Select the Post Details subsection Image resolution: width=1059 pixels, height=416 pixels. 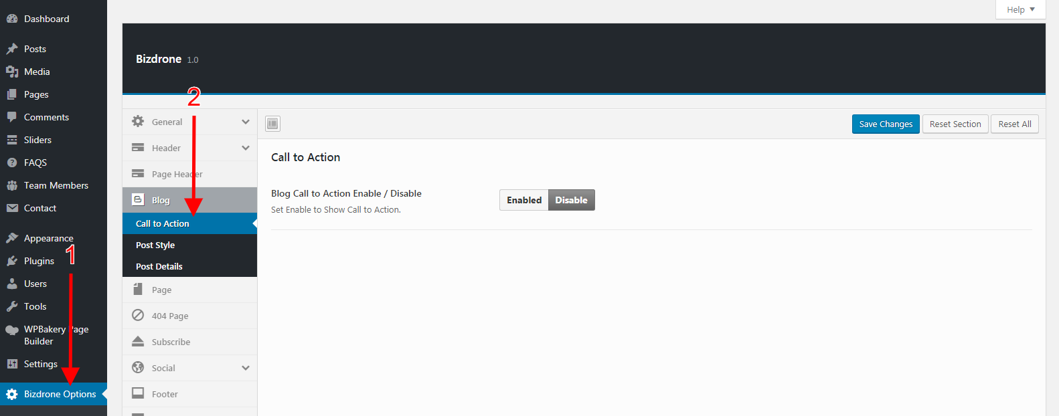189,266
